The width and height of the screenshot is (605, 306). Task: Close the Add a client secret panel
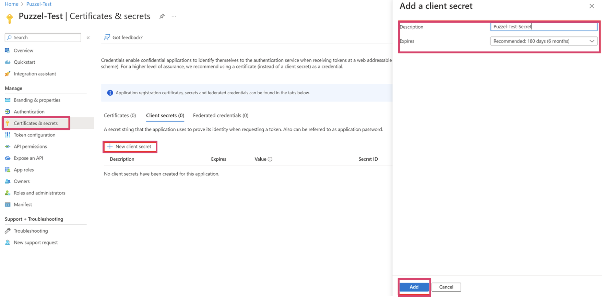point(592,6)
